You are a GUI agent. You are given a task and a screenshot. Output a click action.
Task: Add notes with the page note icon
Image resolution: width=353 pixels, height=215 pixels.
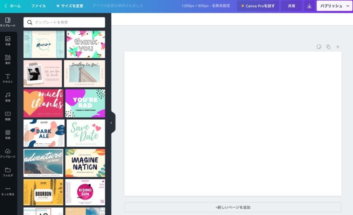point(319,47)
